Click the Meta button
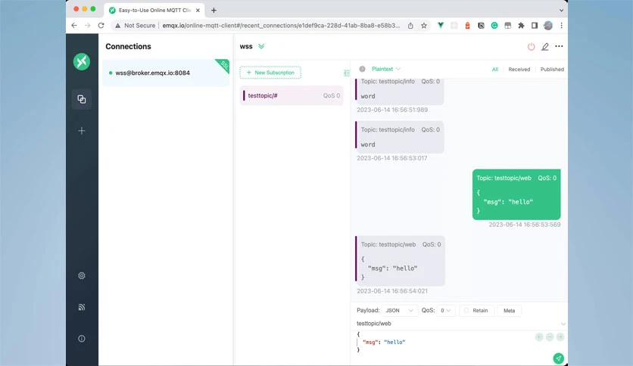Viewport: 633px width, 366px height. pos(509,310)
